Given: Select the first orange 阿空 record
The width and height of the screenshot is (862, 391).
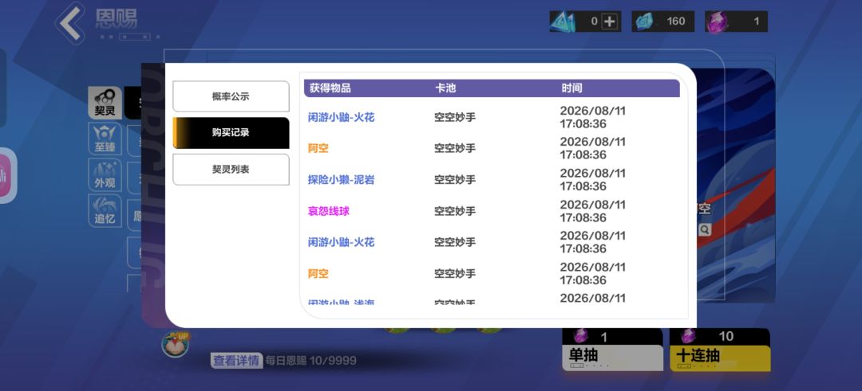Looking at the screenshot, I should pyautogui.click(x=318, y=148).
